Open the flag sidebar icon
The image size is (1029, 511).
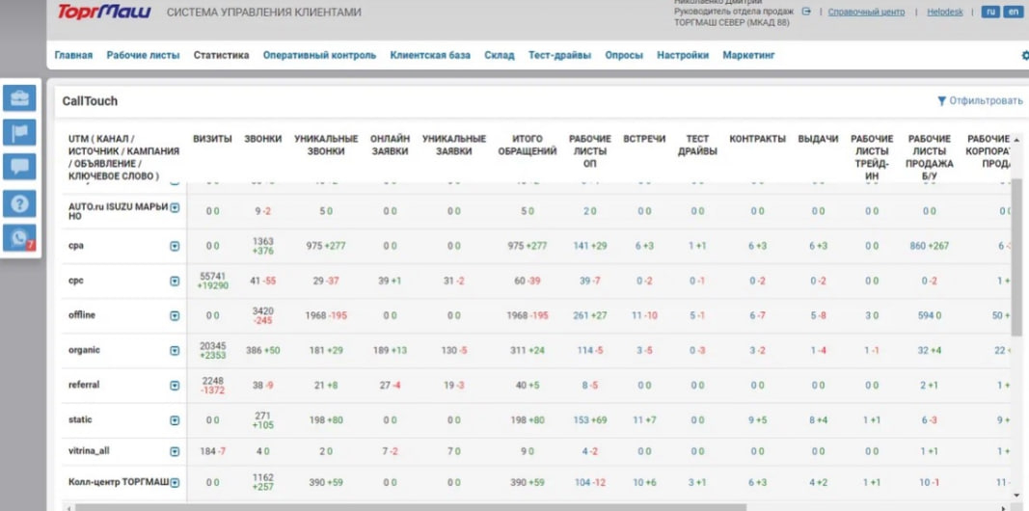(x=19, y=132)
